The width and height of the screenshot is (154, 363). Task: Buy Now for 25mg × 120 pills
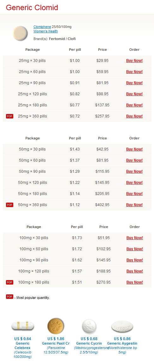click(134, 94)
